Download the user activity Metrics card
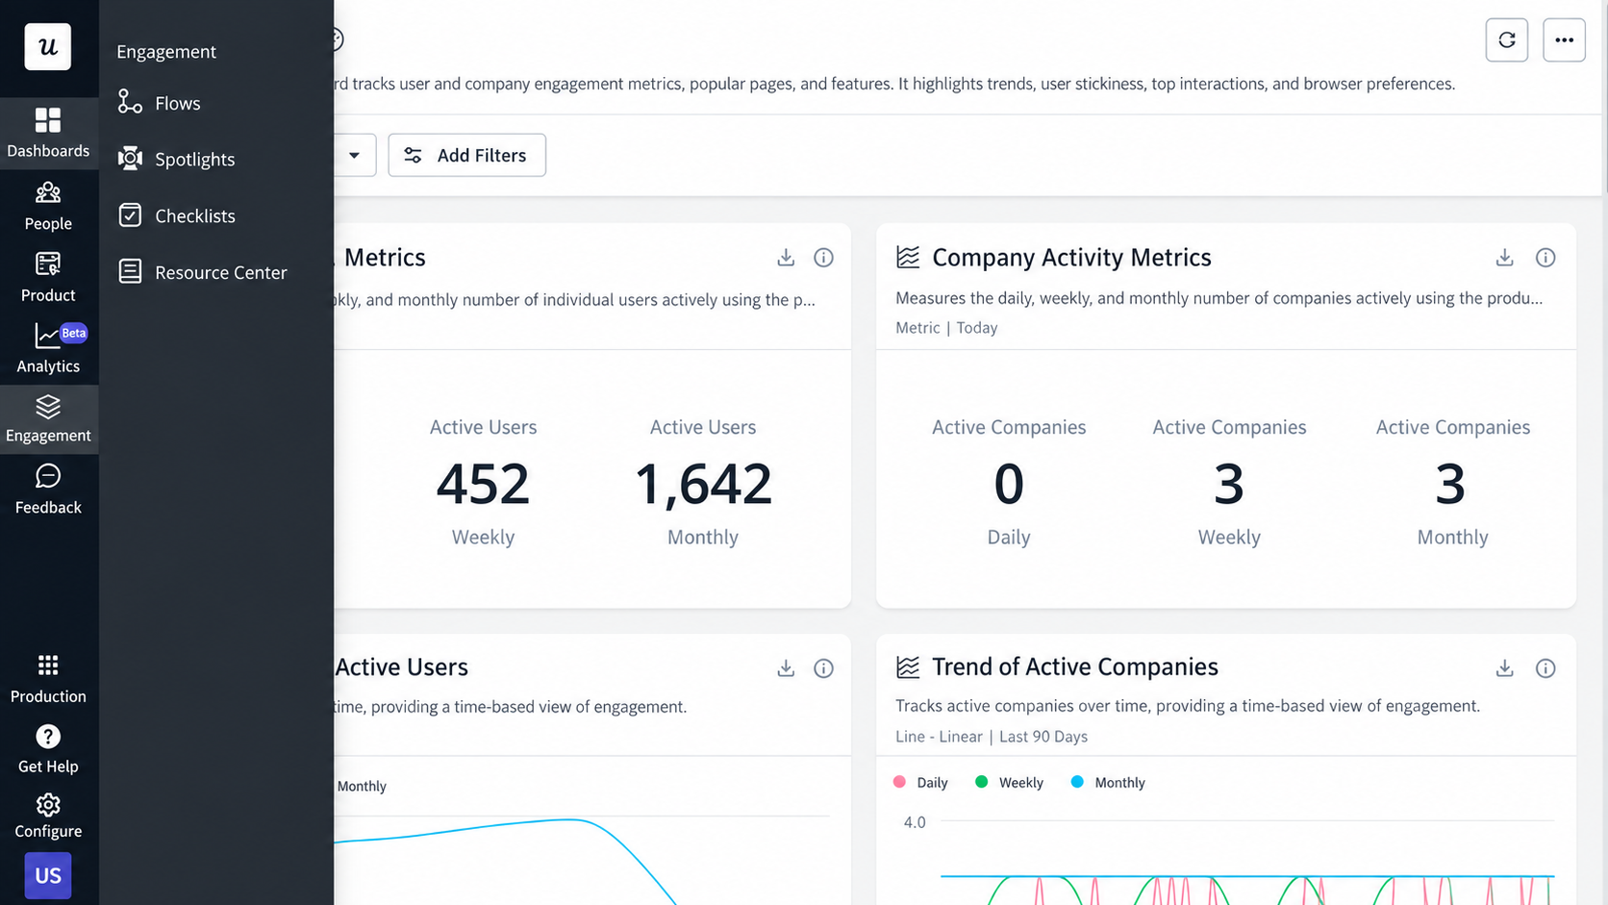This screenshot has height=905, width=1608. coord(786,258)
